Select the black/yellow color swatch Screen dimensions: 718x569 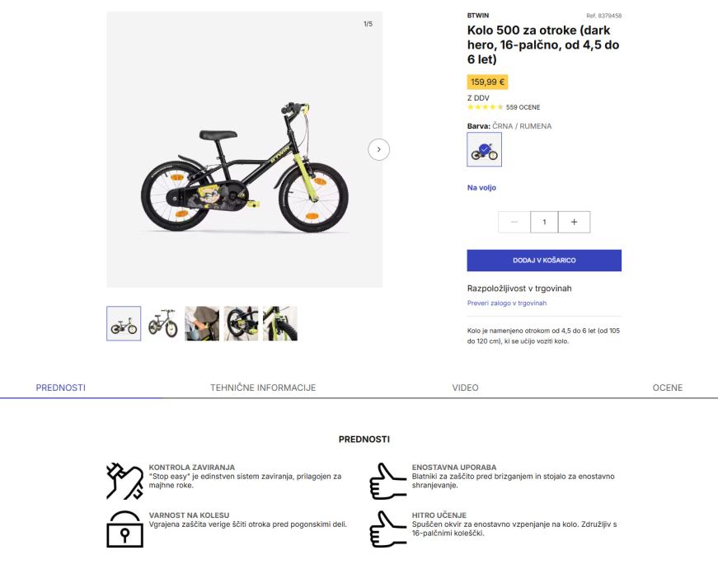pyautogui.click(x=485, y=149)
